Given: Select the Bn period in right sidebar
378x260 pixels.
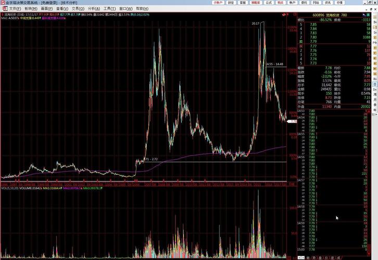Looking at the screenshot, I should click(x=375, y=22).
